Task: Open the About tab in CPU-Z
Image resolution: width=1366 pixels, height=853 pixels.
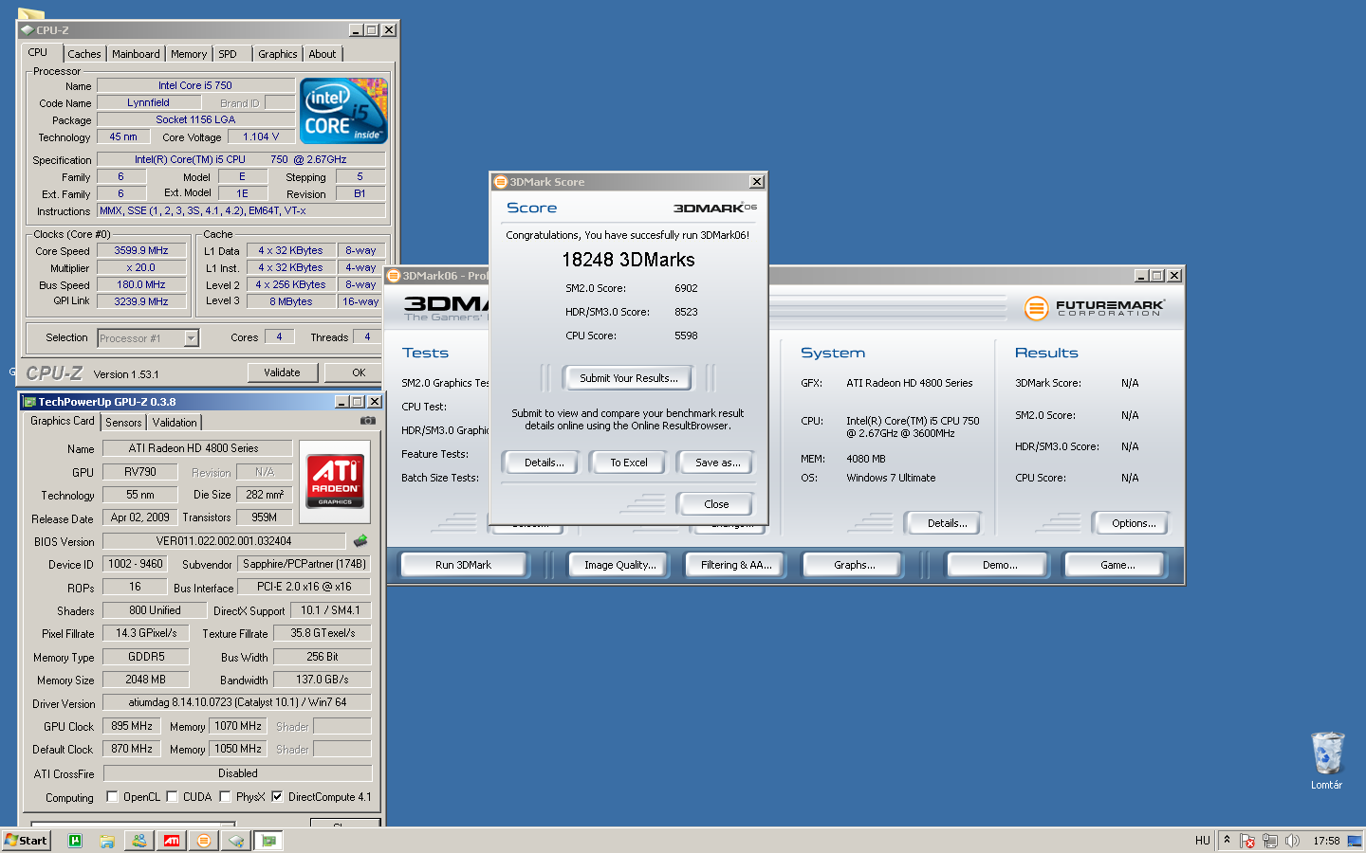Action: [x=323, y=54]
